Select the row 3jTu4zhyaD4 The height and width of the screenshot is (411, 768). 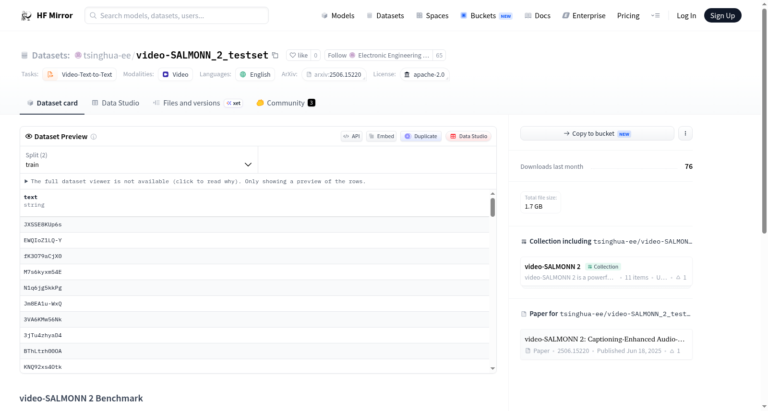(x=254, y=335)
